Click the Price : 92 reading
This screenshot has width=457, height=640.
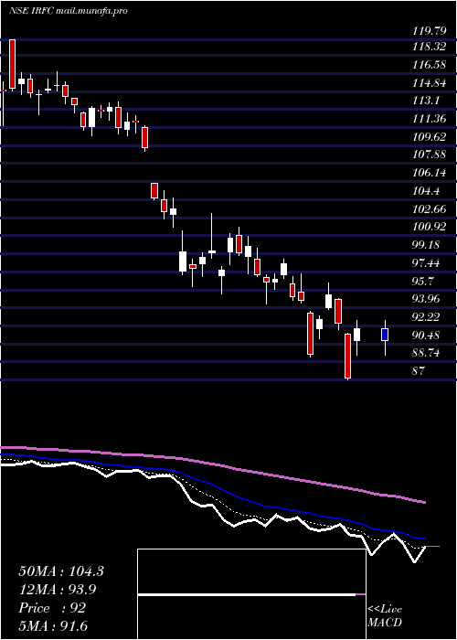tap(52, 608)
